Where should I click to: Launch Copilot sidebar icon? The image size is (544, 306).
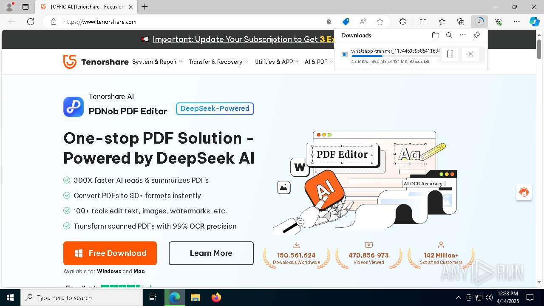(535, 22)
